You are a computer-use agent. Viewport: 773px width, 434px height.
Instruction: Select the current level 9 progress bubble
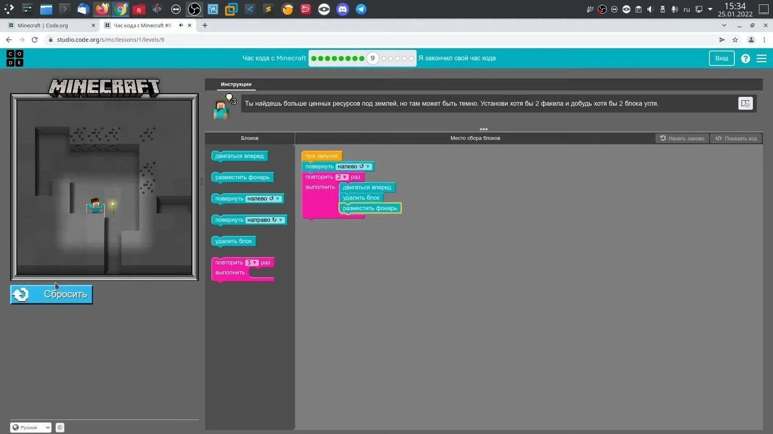pos(373,58)
